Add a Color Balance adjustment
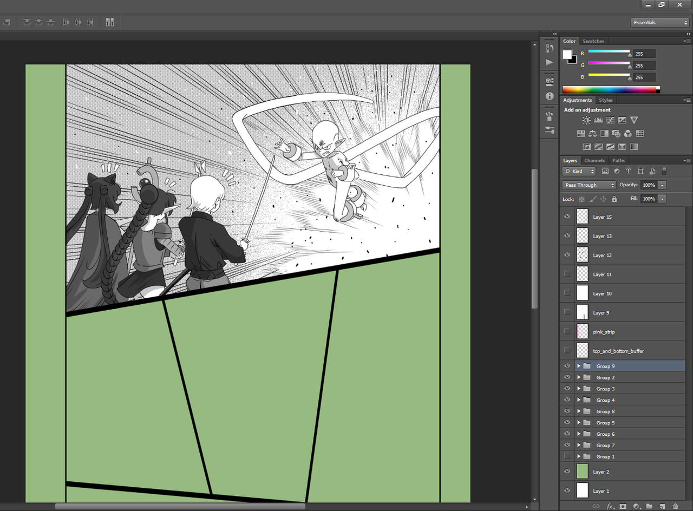The width and height of the screenshot is (693, 511). pos(592,134)
